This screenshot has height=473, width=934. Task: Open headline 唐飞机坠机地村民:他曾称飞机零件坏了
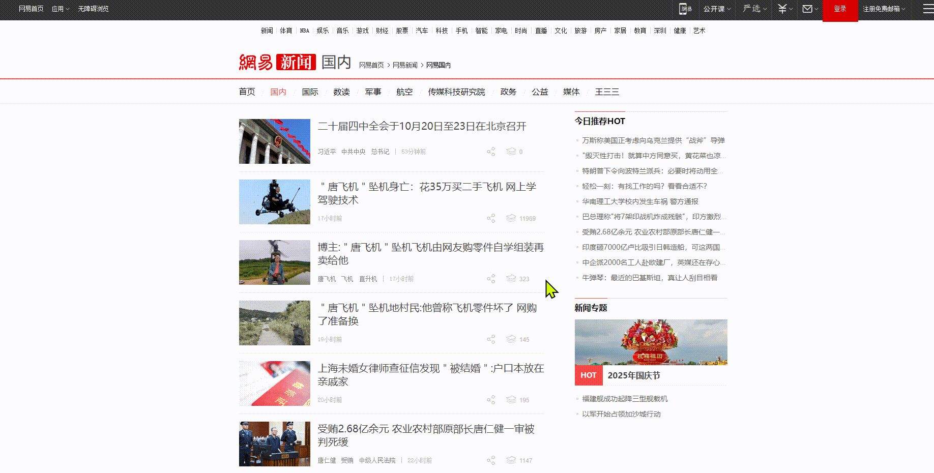point(427,314)
